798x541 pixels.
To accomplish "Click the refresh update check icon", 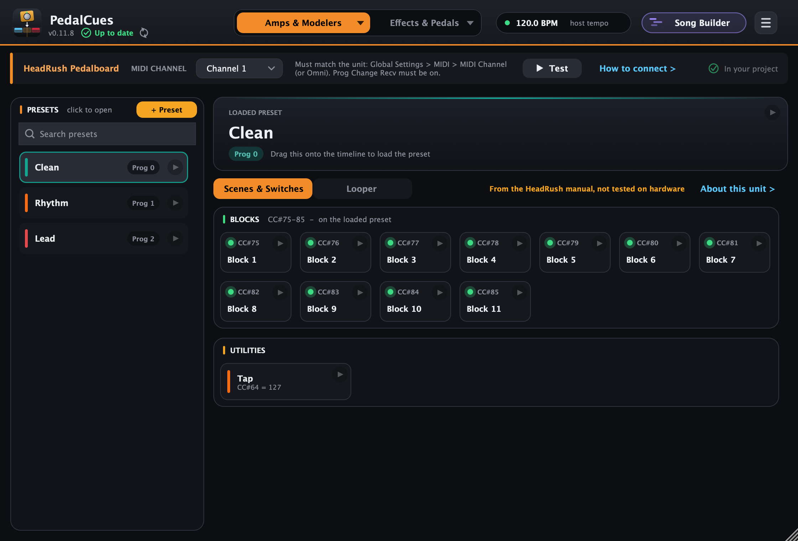I will click(144, 33).
